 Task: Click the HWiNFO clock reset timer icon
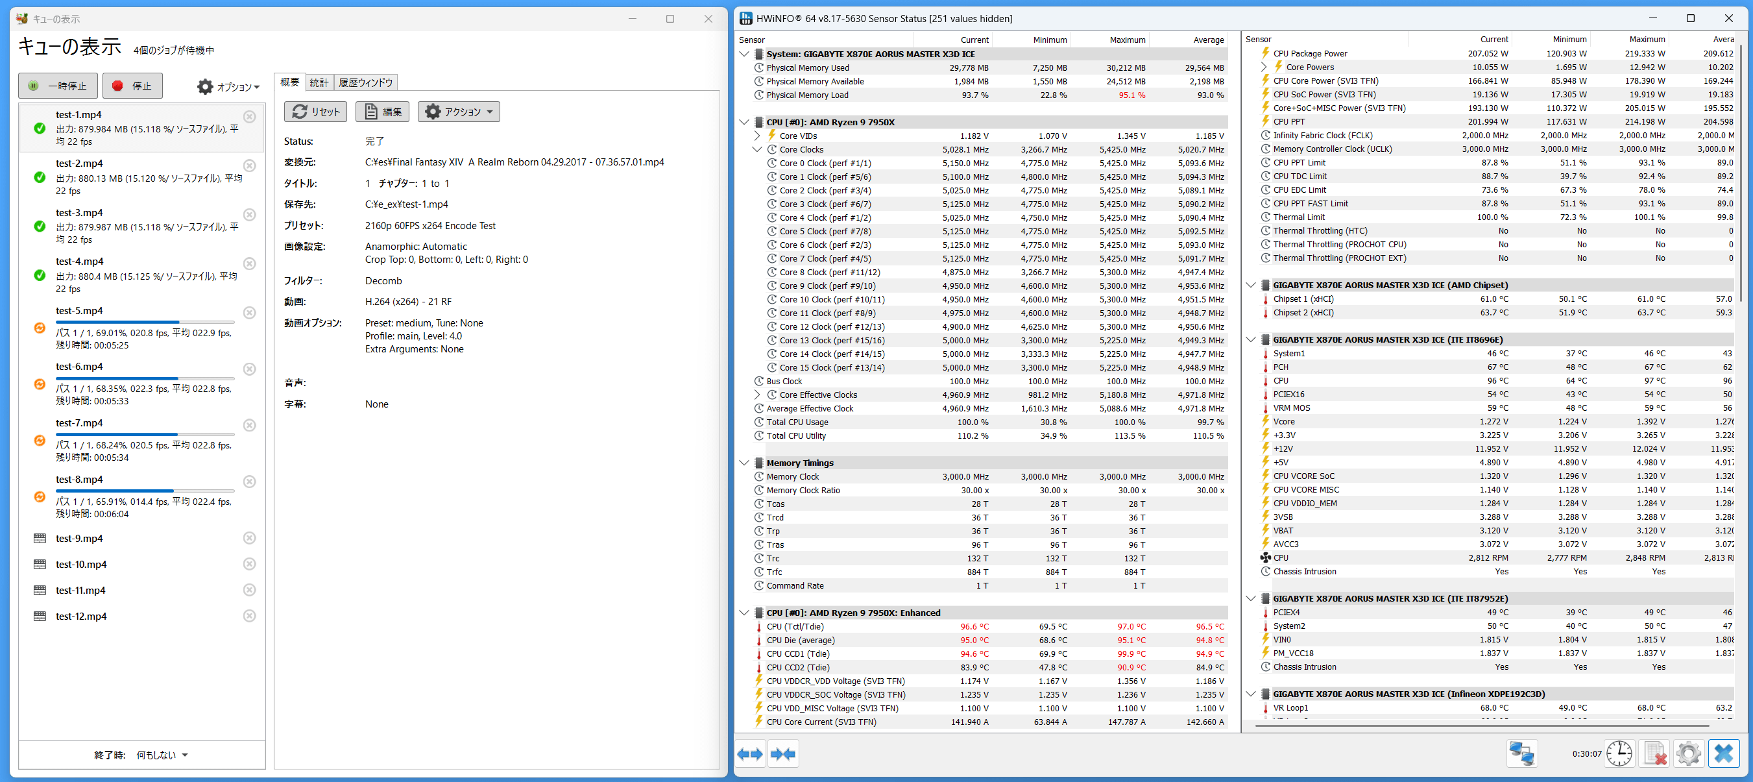pyautogui.click(x=1619, y=754)
